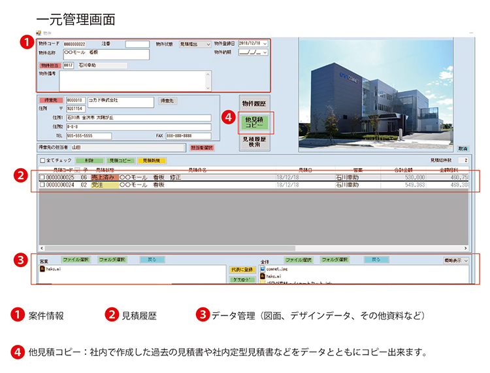Click the 見積日 column header
The width and height of the screenshot is (490, 373).
305,170
